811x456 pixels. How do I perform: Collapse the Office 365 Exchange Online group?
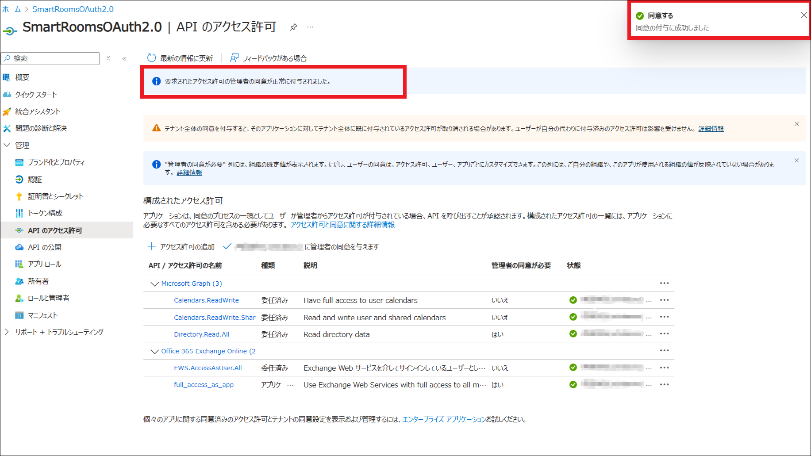(x=154, y=351)
